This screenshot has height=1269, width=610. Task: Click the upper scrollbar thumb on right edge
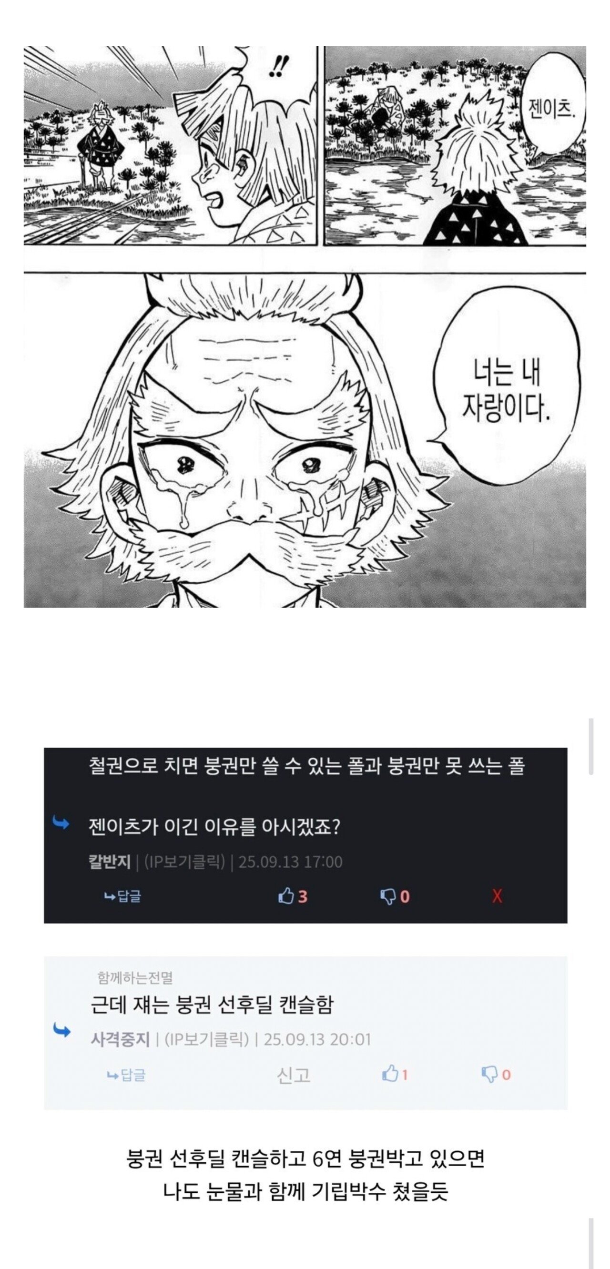pos(591,746)
